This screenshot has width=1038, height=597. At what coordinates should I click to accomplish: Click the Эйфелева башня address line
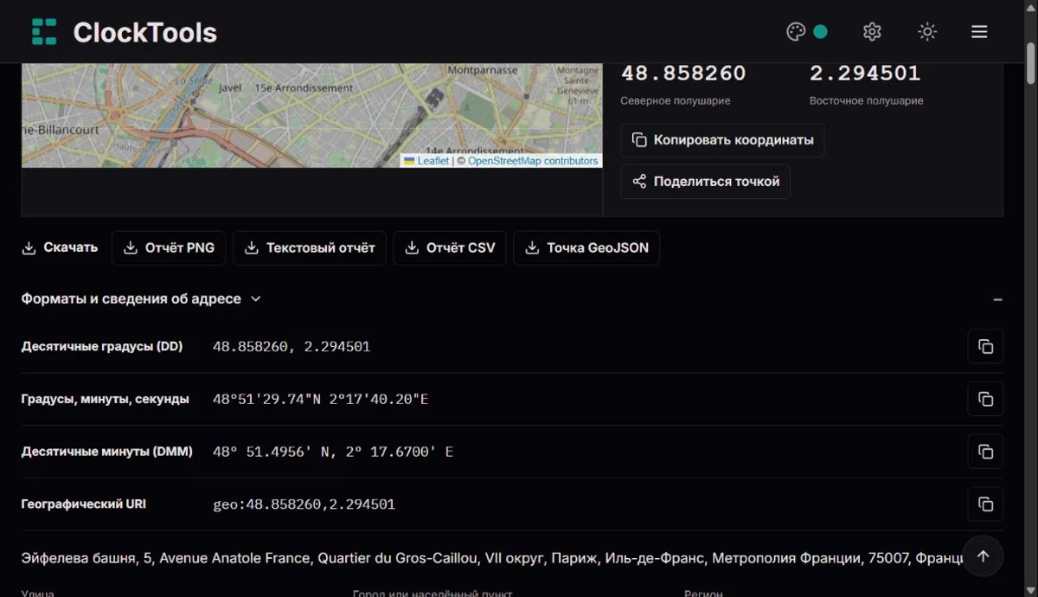tap(491, 559)
